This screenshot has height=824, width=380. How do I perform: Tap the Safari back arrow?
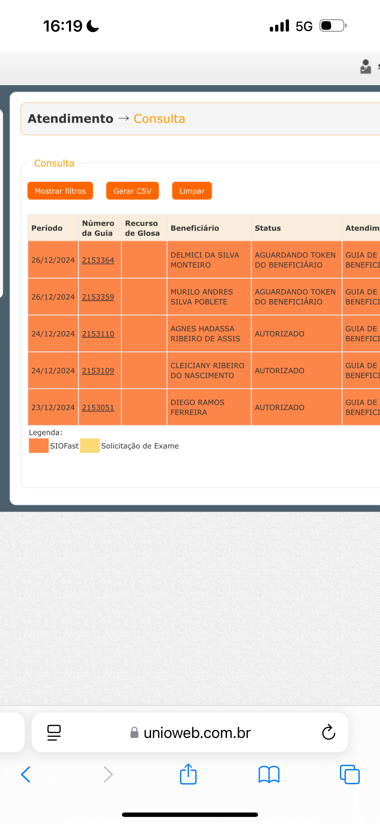[26, 774]
